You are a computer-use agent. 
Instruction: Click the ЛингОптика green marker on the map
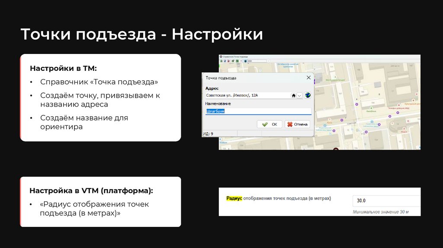coord(371,108)
